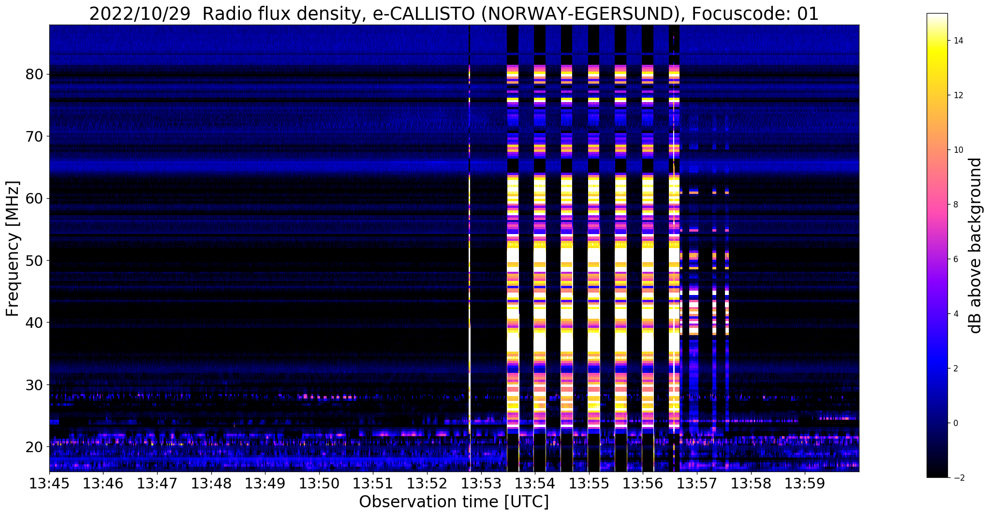The image size is (990, 516).
Task: Click the 13:50 time tick label
Action: (x=319, y=483)
